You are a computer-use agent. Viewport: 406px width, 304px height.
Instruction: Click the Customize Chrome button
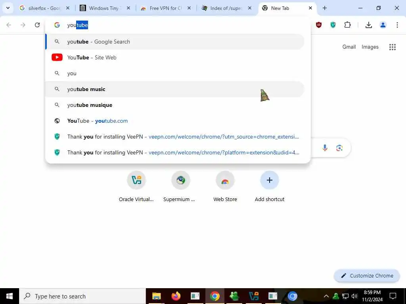367,275
